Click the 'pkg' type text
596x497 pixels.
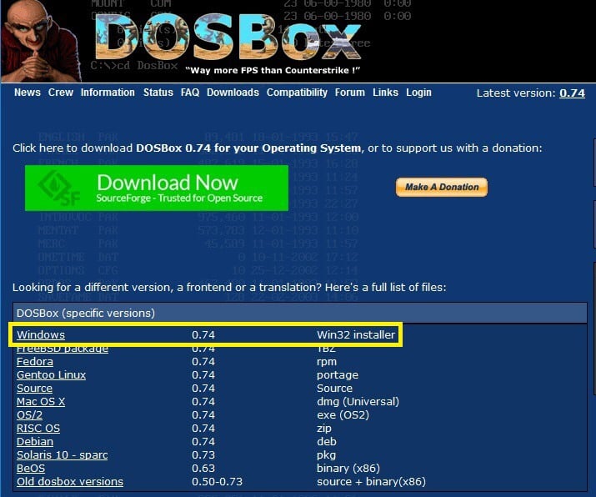[x=326, y=455]
